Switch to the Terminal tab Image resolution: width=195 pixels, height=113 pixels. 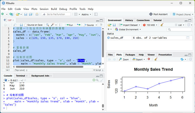20,76
